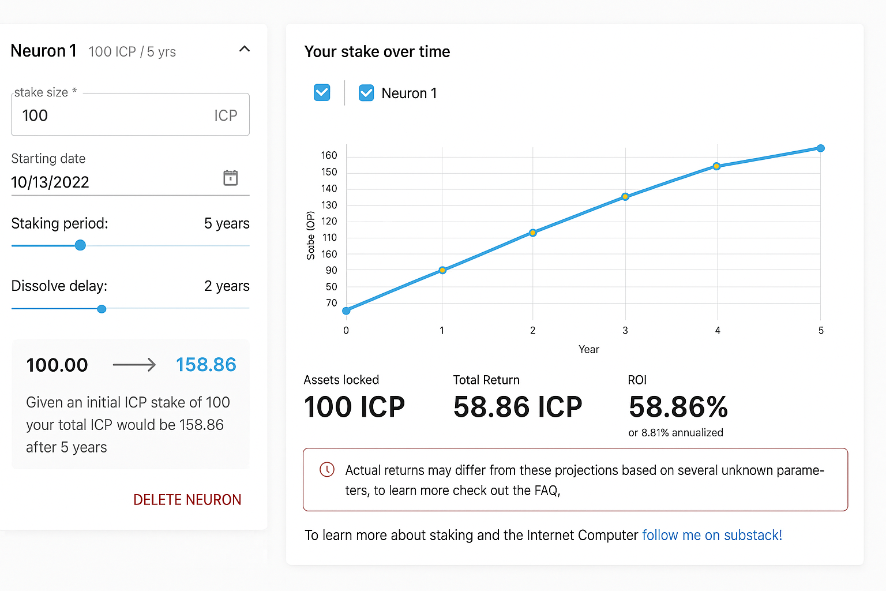Image resolution: width=886 pixels, height=591 pixels.
Task: Click the Your stake over time heading
Action: [377, 51]
